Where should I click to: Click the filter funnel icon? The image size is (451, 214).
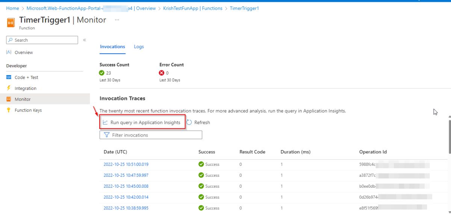point(106,135)
